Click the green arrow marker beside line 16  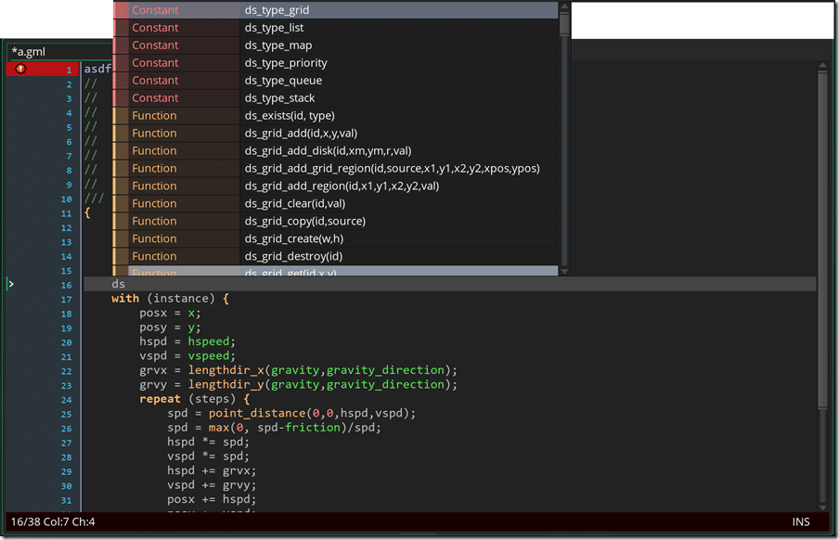[9, 284]
